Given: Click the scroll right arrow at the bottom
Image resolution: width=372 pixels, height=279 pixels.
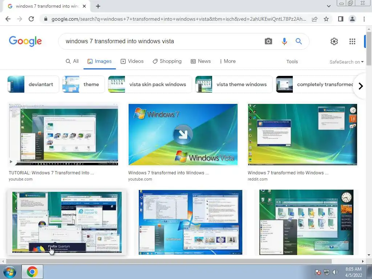Looking at the screenshot, I should click(363, 261).
